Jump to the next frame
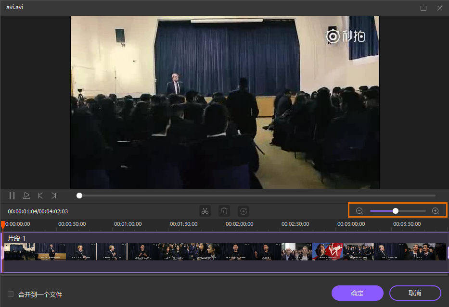 pyautogui.click(x=54, y=196)
